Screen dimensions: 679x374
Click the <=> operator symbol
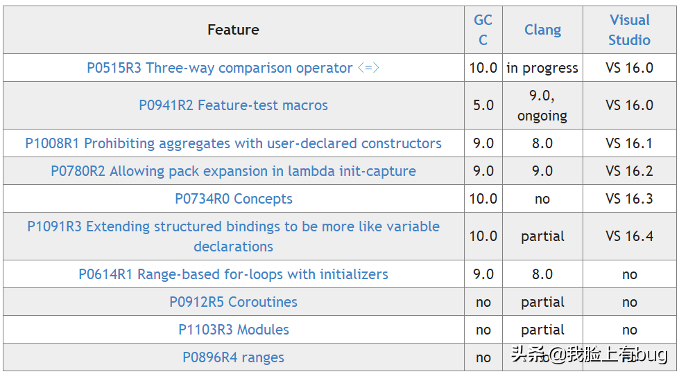click(368, 68)
